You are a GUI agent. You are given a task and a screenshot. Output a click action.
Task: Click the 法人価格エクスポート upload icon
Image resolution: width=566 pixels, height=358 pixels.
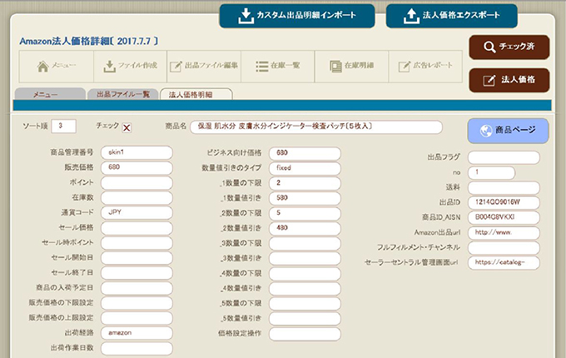[x=411, y=16]
